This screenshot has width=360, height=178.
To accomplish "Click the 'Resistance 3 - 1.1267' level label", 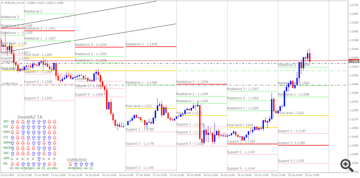I will coord(243,89).
